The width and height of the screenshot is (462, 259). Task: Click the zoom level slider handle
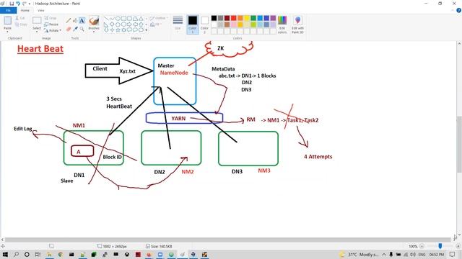(x=440, y=246)
